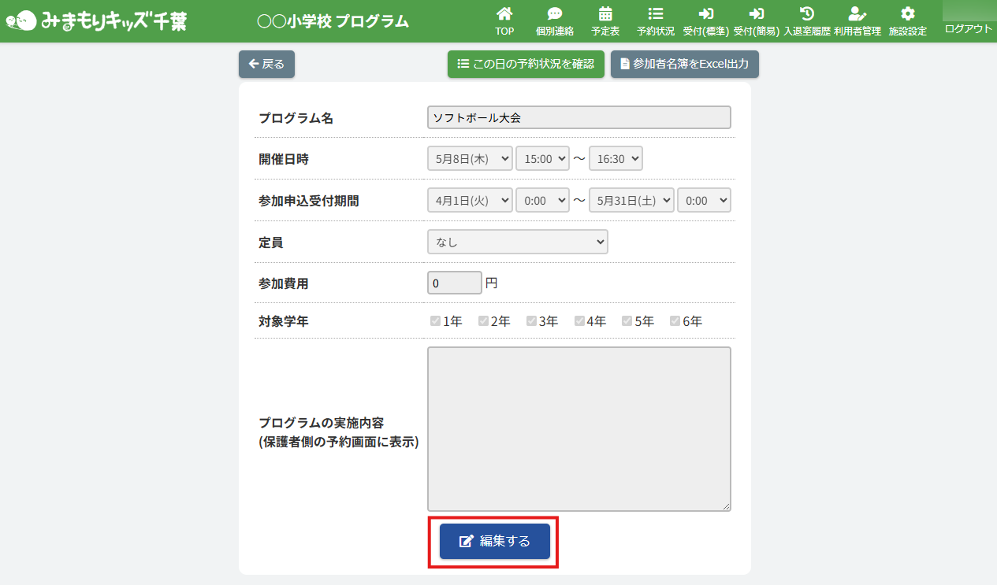The width and height of the screenshot is (997, 585).
Task: Open 入退室履歴 history icon
Action: click(x=806, y=14)
